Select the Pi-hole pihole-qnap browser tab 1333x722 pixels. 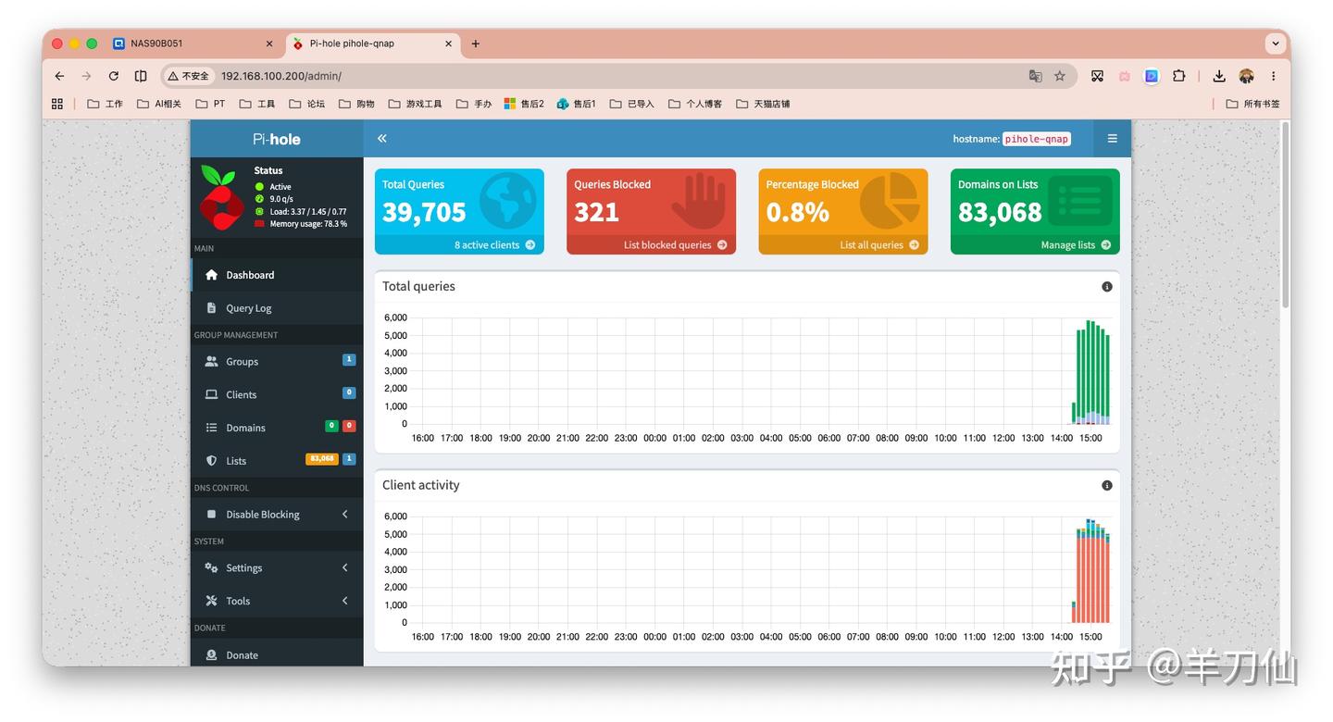coord(371,44)
